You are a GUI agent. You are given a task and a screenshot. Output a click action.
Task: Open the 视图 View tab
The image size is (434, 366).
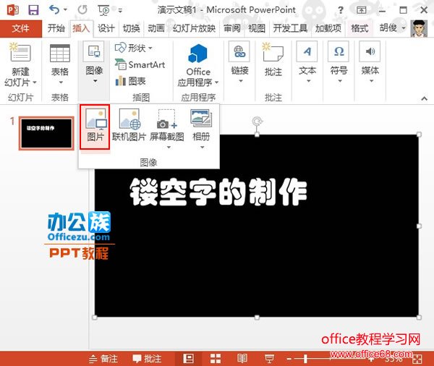pos(257,28)
